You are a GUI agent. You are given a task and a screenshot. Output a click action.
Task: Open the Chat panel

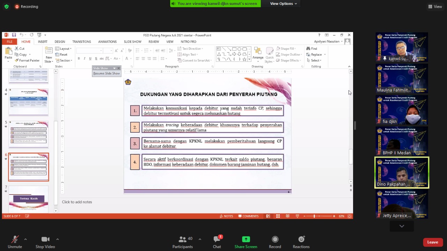(x=217, y=239)
